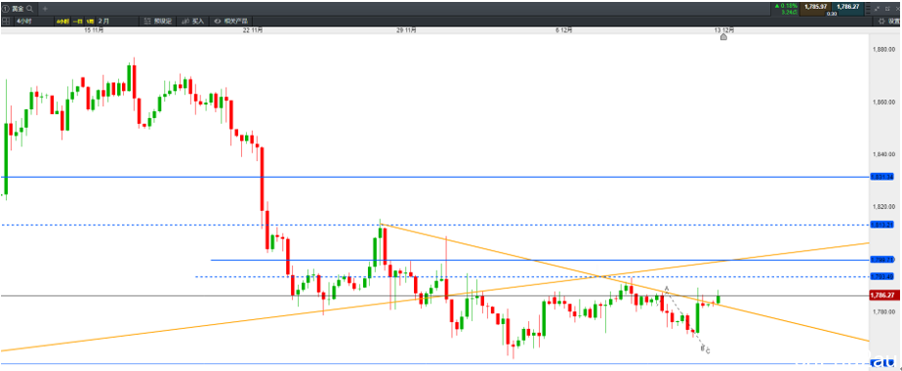Open 预设定 presets menu
This screenshot has width=902, height=371.
click(x=158, y=21)
